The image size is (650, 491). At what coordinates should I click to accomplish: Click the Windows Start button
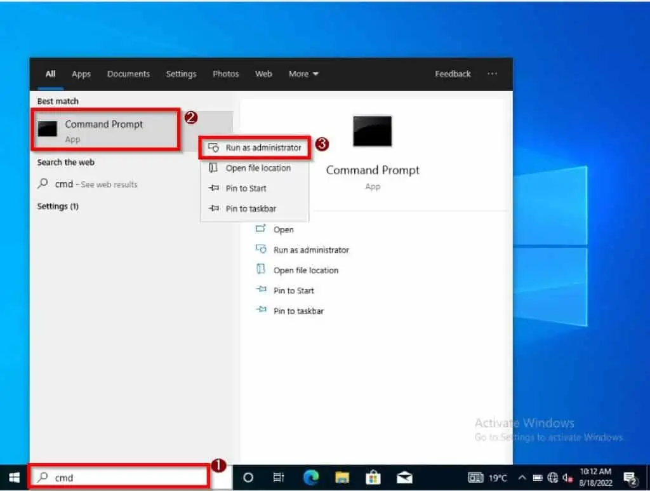(x=14, y=478)
